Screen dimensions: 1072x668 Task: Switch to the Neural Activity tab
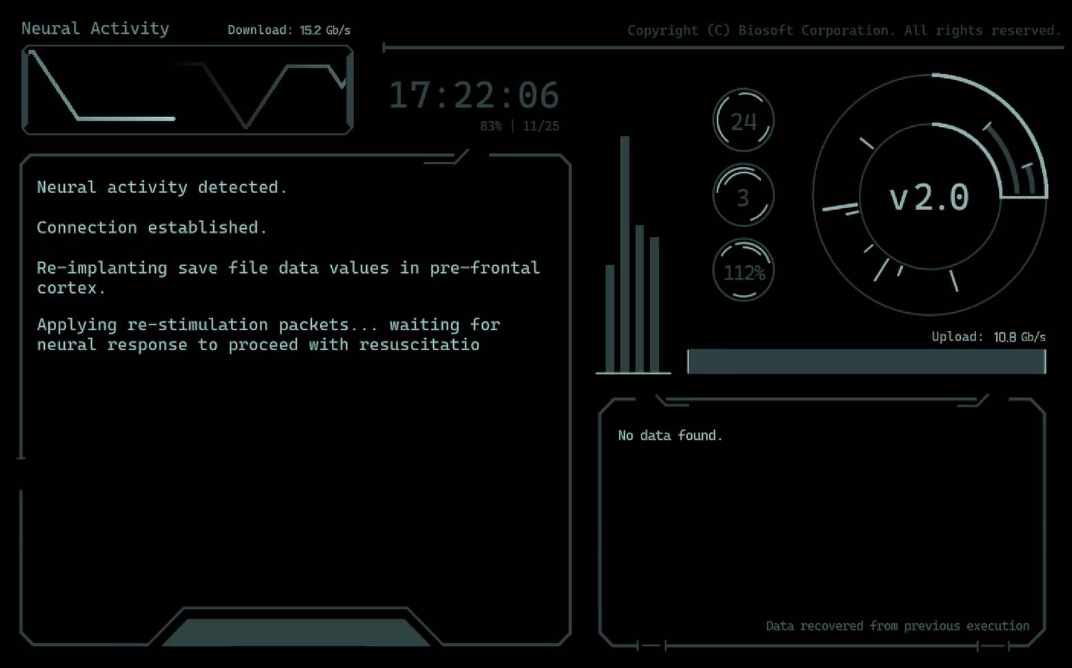95,28
